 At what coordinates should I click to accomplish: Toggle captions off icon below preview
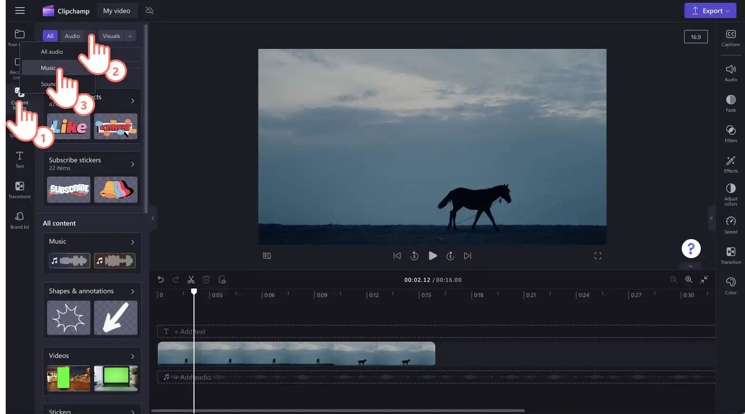(267, 256)
